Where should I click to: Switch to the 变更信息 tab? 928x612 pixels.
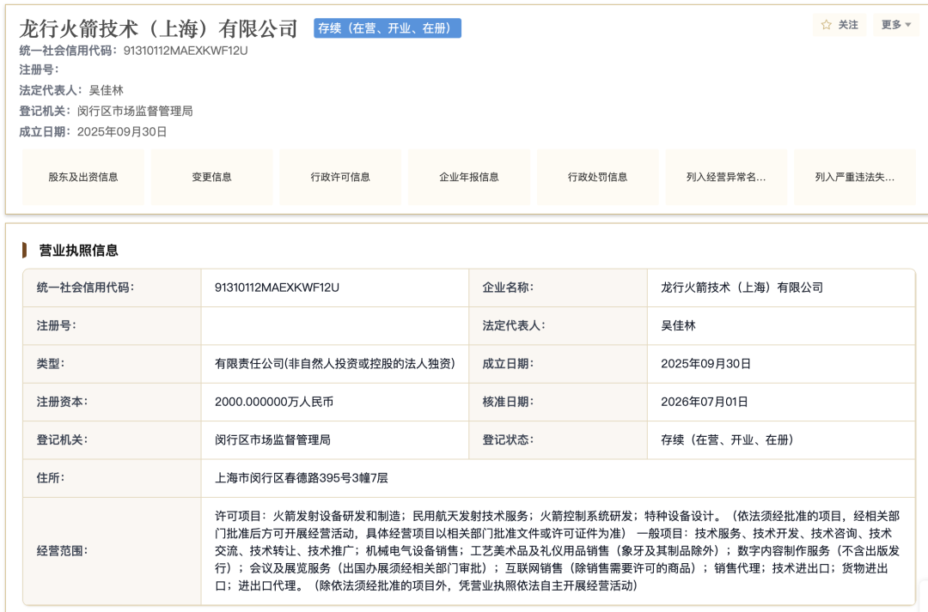212,177
